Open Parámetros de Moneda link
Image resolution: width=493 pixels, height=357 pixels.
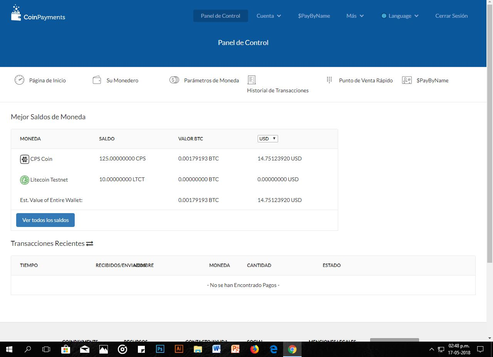point(211,80)
